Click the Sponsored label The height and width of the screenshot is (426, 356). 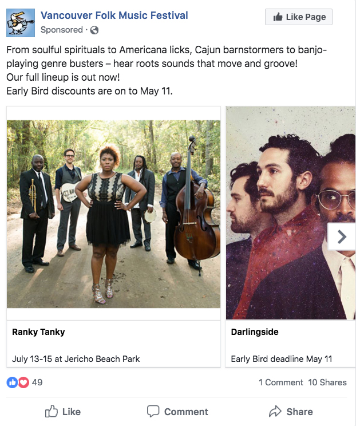pyautogui.click(x=62, y=30)
